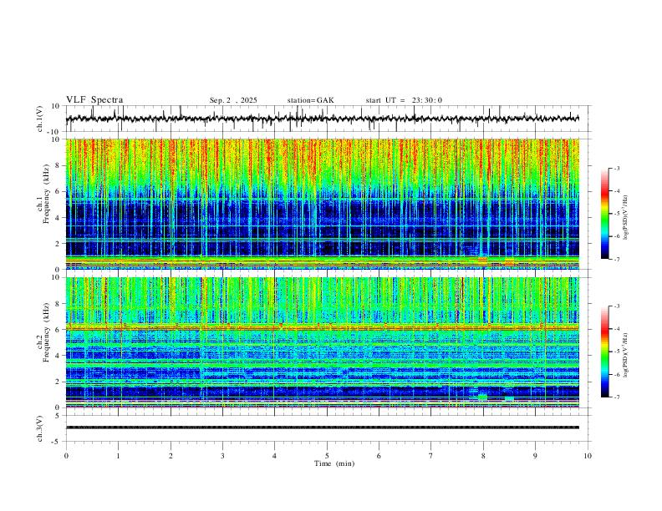This screenshot has height=511, width=662.
Task: Click the "-7" label on ch.2 colorbar
Action: 617,397
